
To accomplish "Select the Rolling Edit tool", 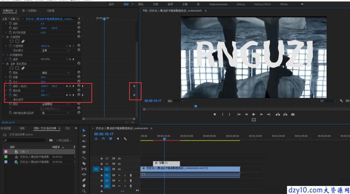I will (84, 146).
